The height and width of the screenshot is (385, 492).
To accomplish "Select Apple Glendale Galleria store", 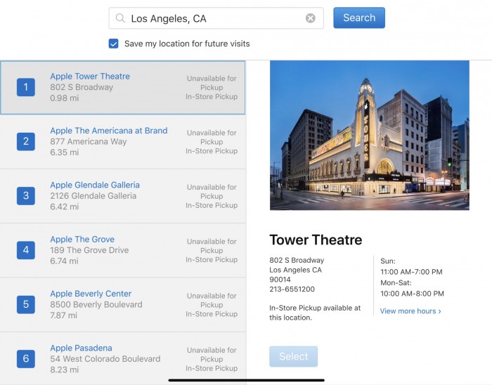I will tap(95, 185).
